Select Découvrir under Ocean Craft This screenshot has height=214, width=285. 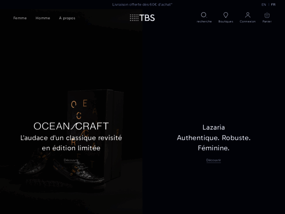point(71,160)
